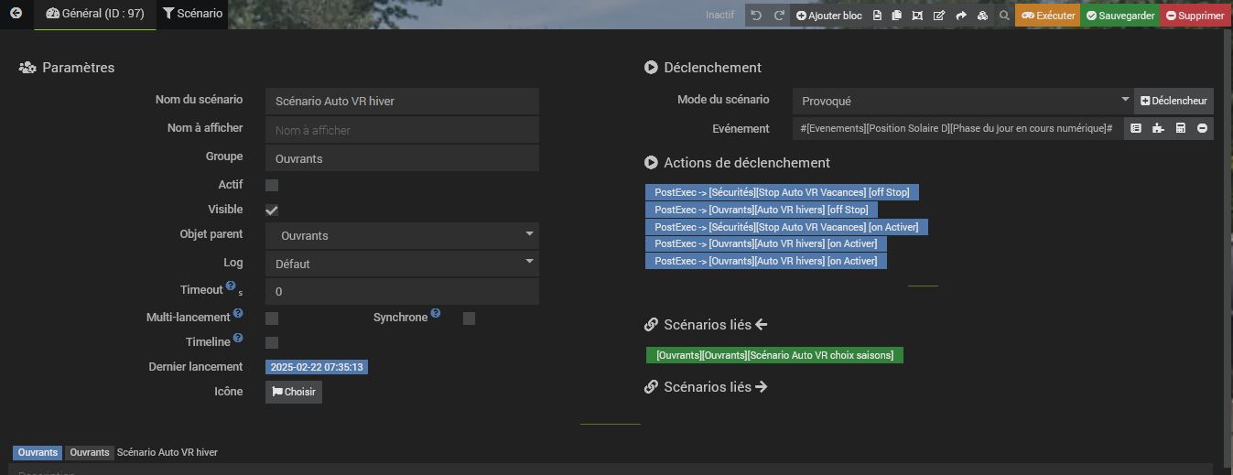The width and height of the screenshot is (1233, 475).
Task: Open the Objet parent dropdown
Action: 402,235
